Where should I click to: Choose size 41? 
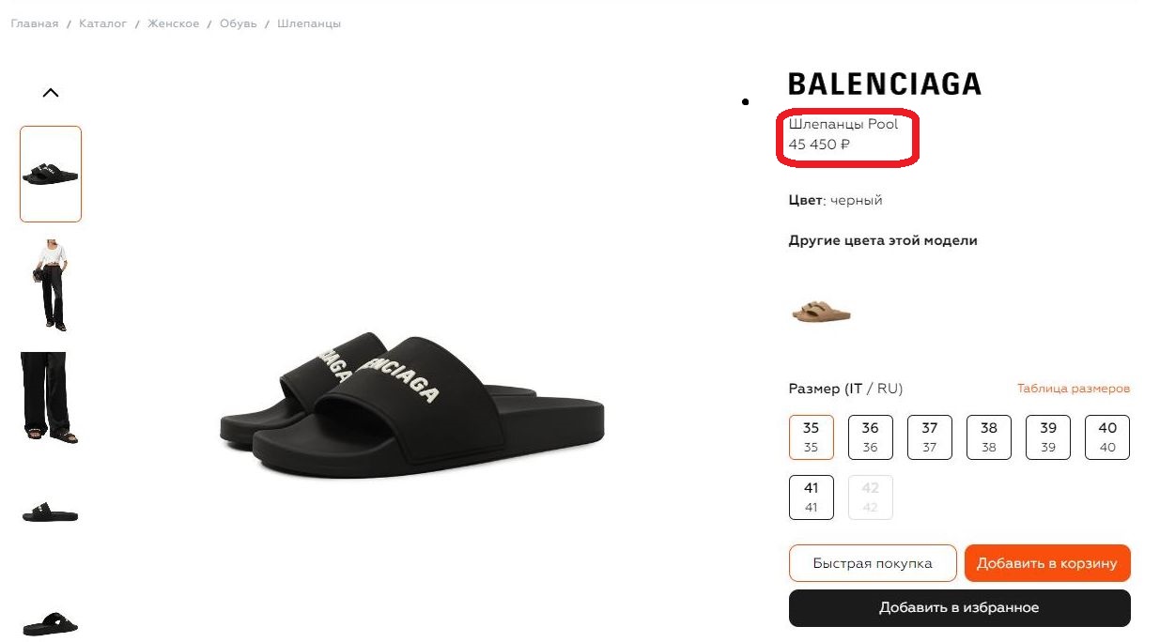tap(811, 497)
